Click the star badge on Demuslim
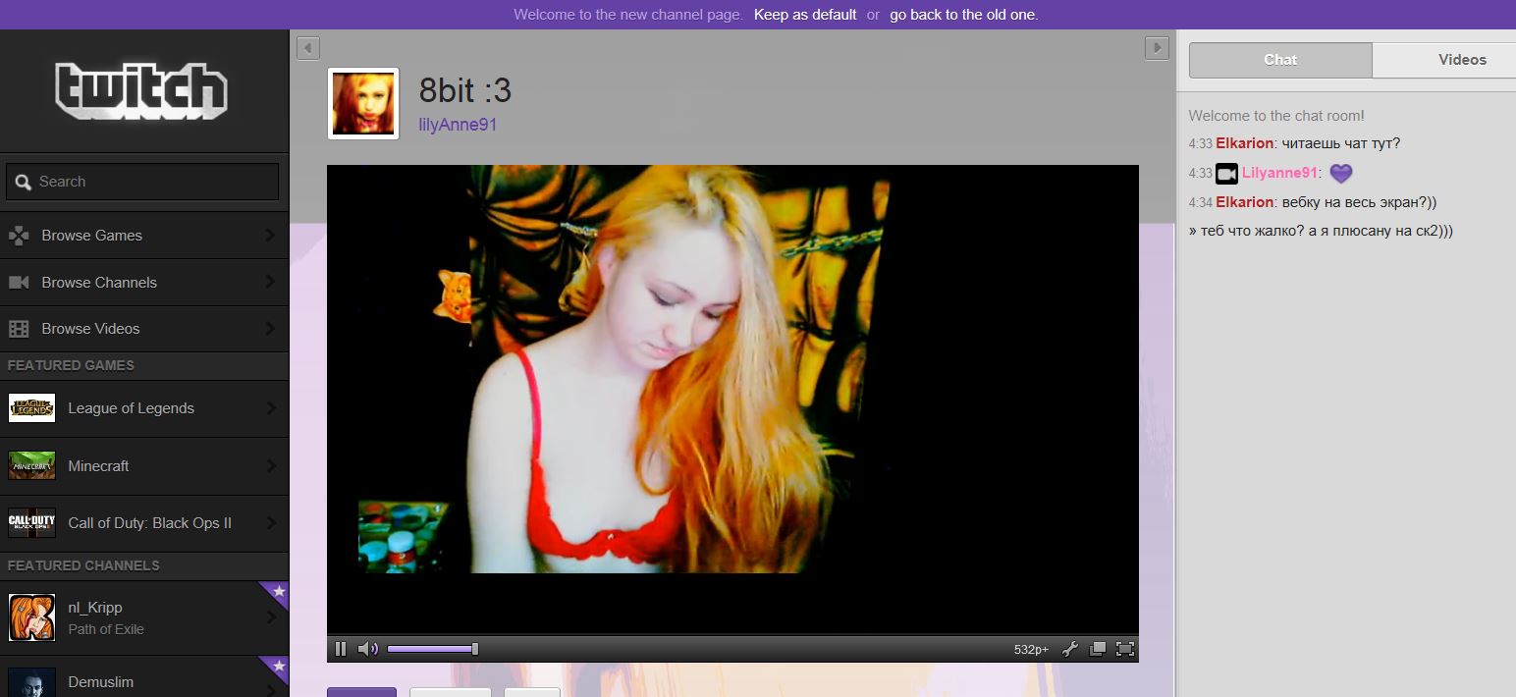 [x=278, y=667]
